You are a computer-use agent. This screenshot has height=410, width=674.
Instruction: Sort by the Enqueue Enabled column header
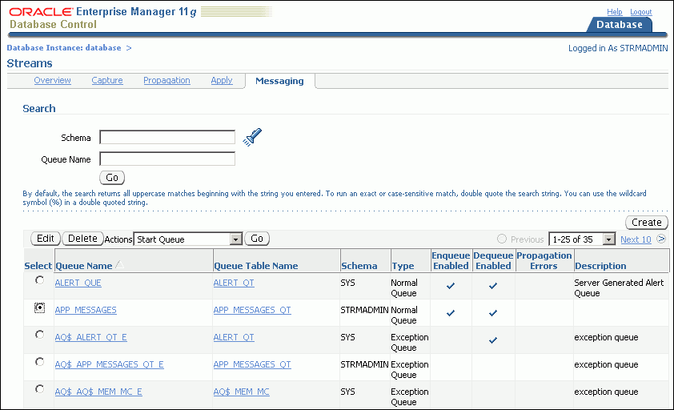[x=451, y=261]
